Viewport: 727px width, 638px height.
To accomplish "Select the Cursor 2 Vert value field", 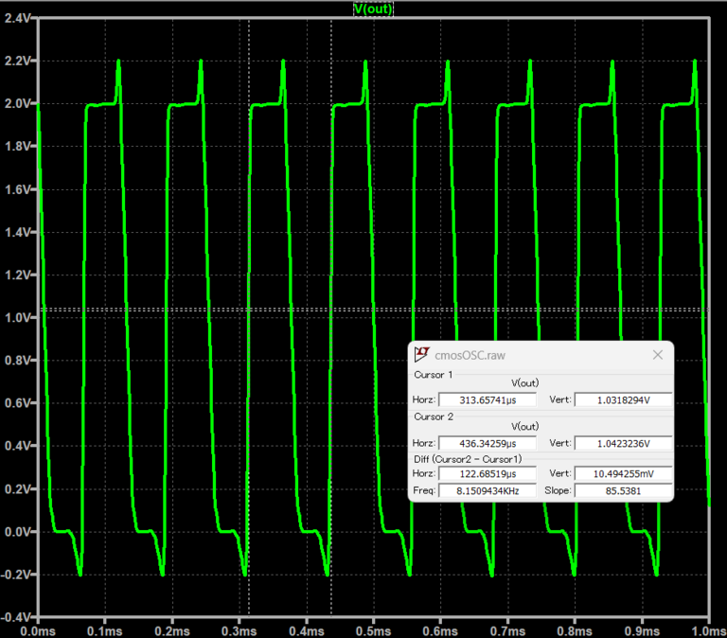I will (x=623, y=443).
